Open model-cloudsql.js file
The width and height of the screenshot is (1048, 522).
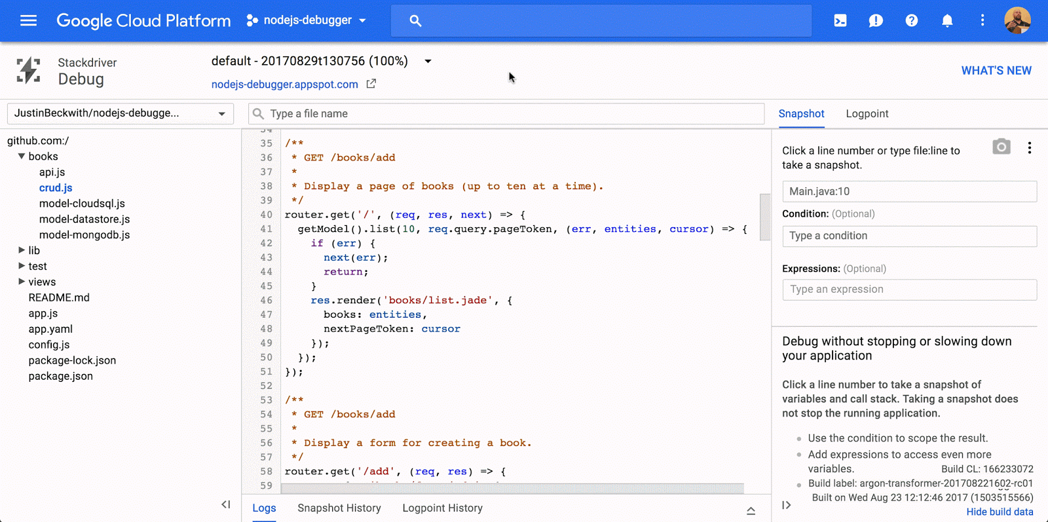(x=82, y=204)
